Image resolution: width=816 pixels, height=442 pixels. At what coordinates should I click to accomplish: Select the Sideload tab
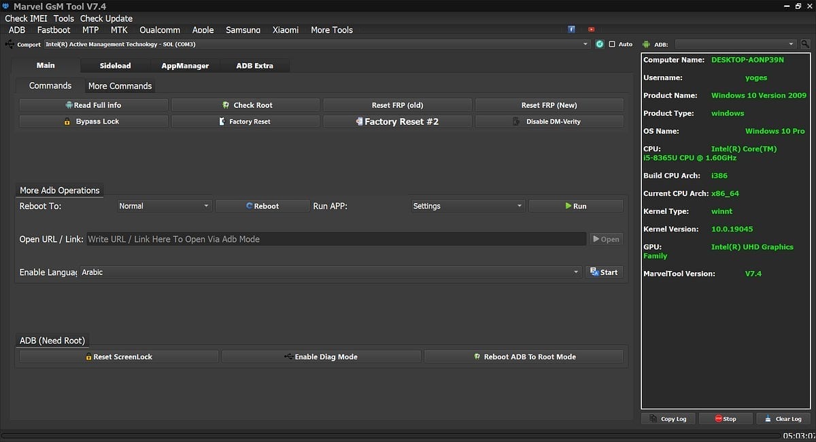point(115,66)
